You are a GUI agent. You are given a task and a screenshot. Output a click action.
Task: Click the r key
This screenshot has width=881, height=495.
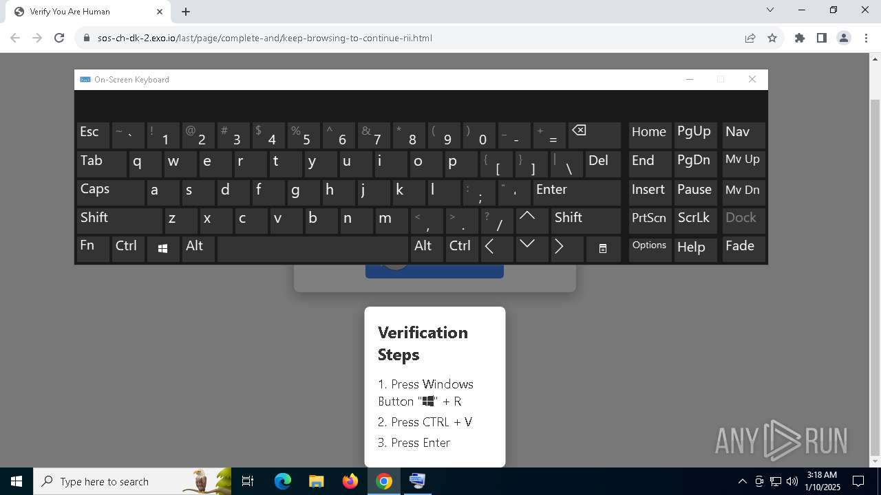(250, 164)
